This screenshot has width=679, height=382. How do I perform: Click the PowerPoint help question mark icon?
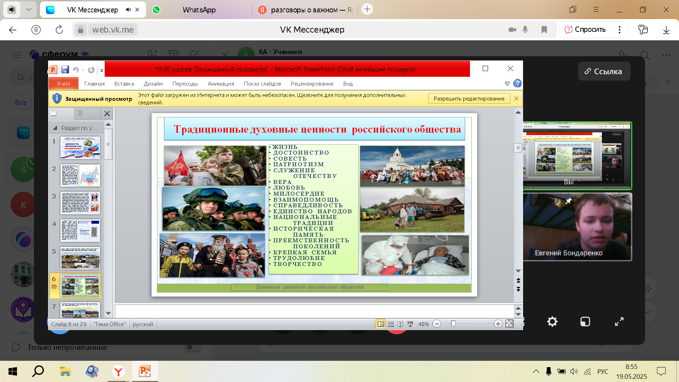pos(517,83)
